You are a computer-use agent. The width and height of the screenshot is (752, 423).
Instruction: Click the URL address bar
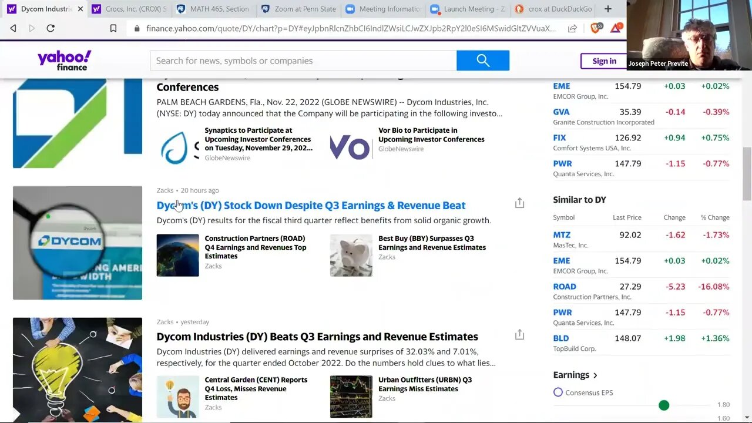351,28
